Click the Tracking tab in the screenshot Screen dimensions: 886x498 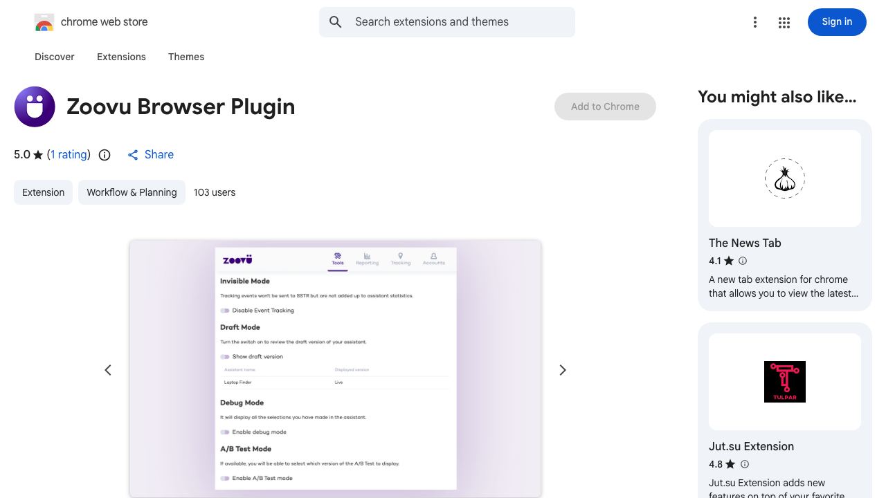coord(400,259)
